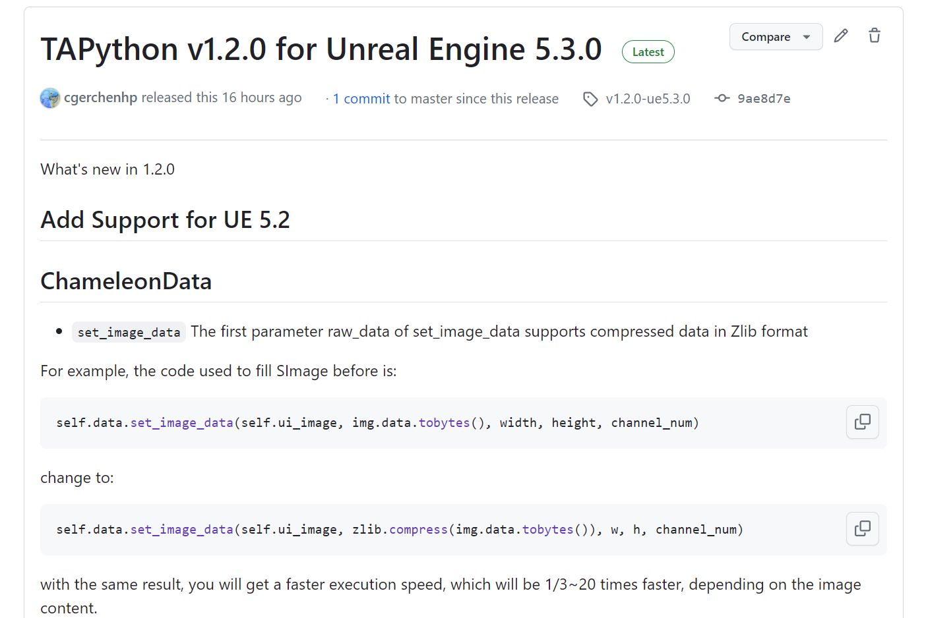Open the v1.2.0-ue5.3.0 tag link
Image resolution: width=926 pixels, height=618 pixels.
pos(648,99)
